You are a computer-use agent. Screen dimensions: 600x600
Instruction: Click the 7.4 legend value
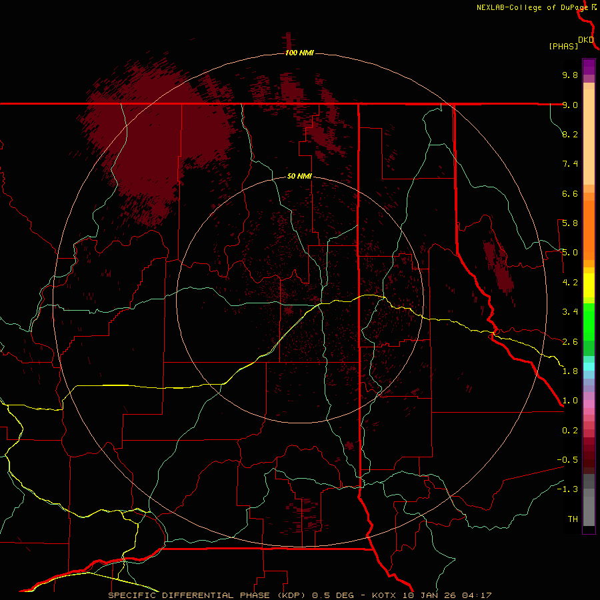point(570,164)
